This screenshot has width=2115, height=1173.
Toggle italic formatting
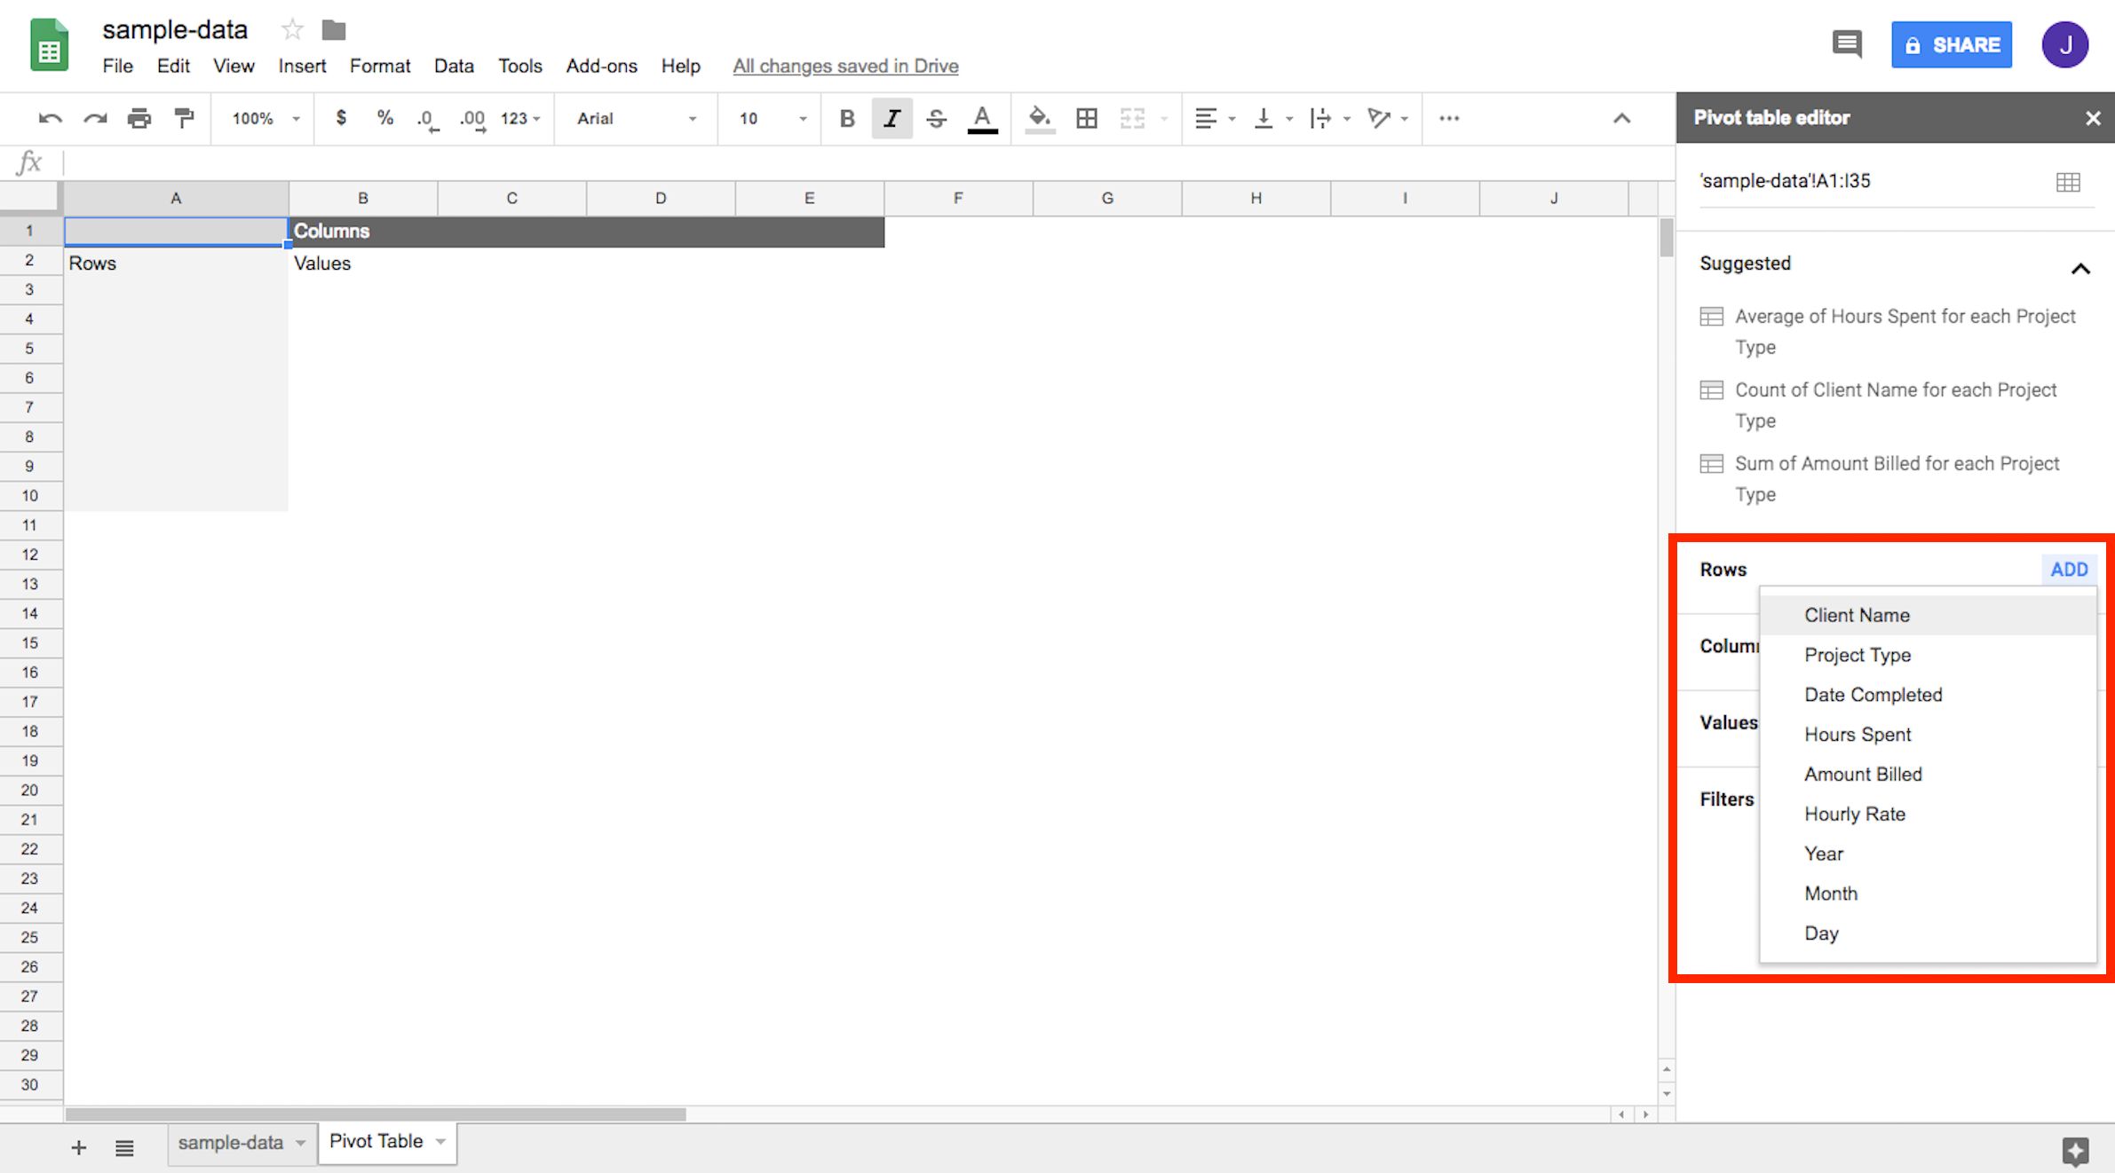pyautogui.click(x=891, y=118)
